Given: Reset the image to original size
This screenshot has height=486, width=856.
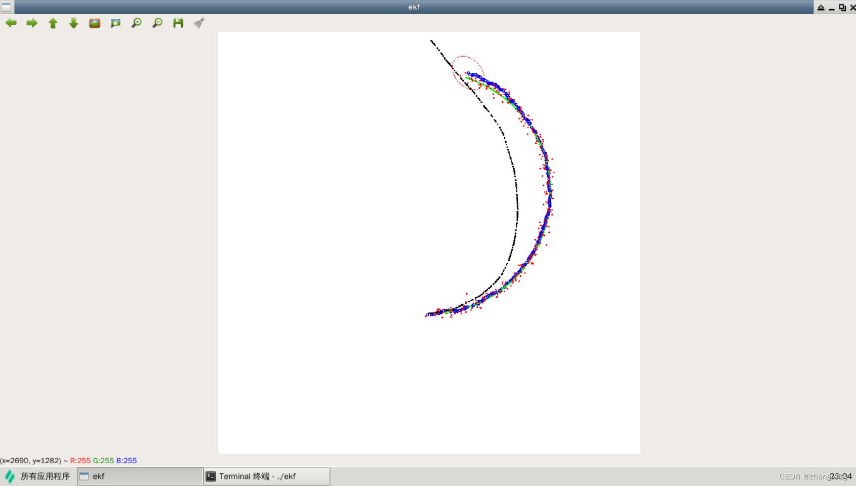Looking at the screenshot, I should click(x=95, y=23).
